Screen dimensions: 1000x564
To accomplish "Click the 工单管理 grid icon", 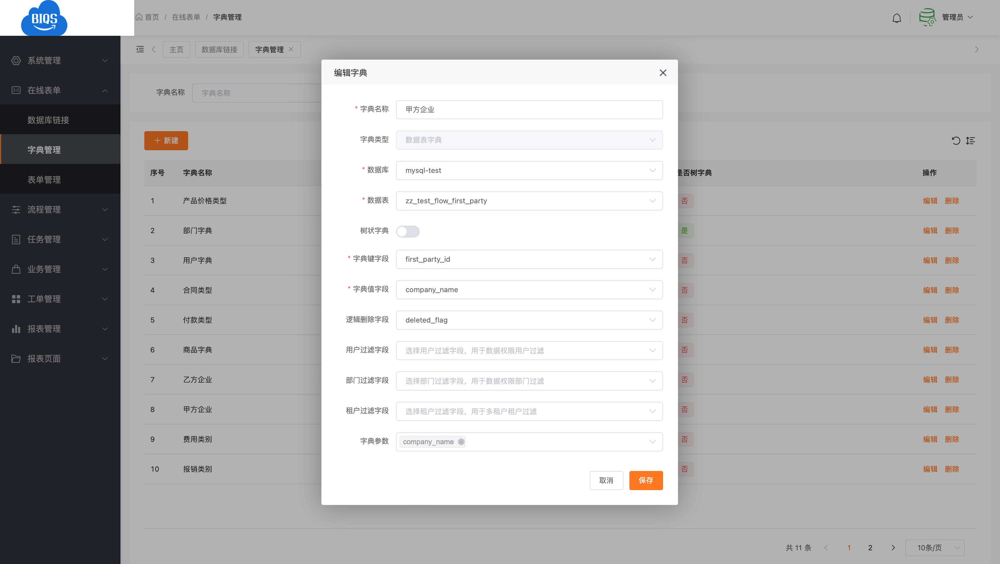I will pyautogui.click(x=16, y=299).
